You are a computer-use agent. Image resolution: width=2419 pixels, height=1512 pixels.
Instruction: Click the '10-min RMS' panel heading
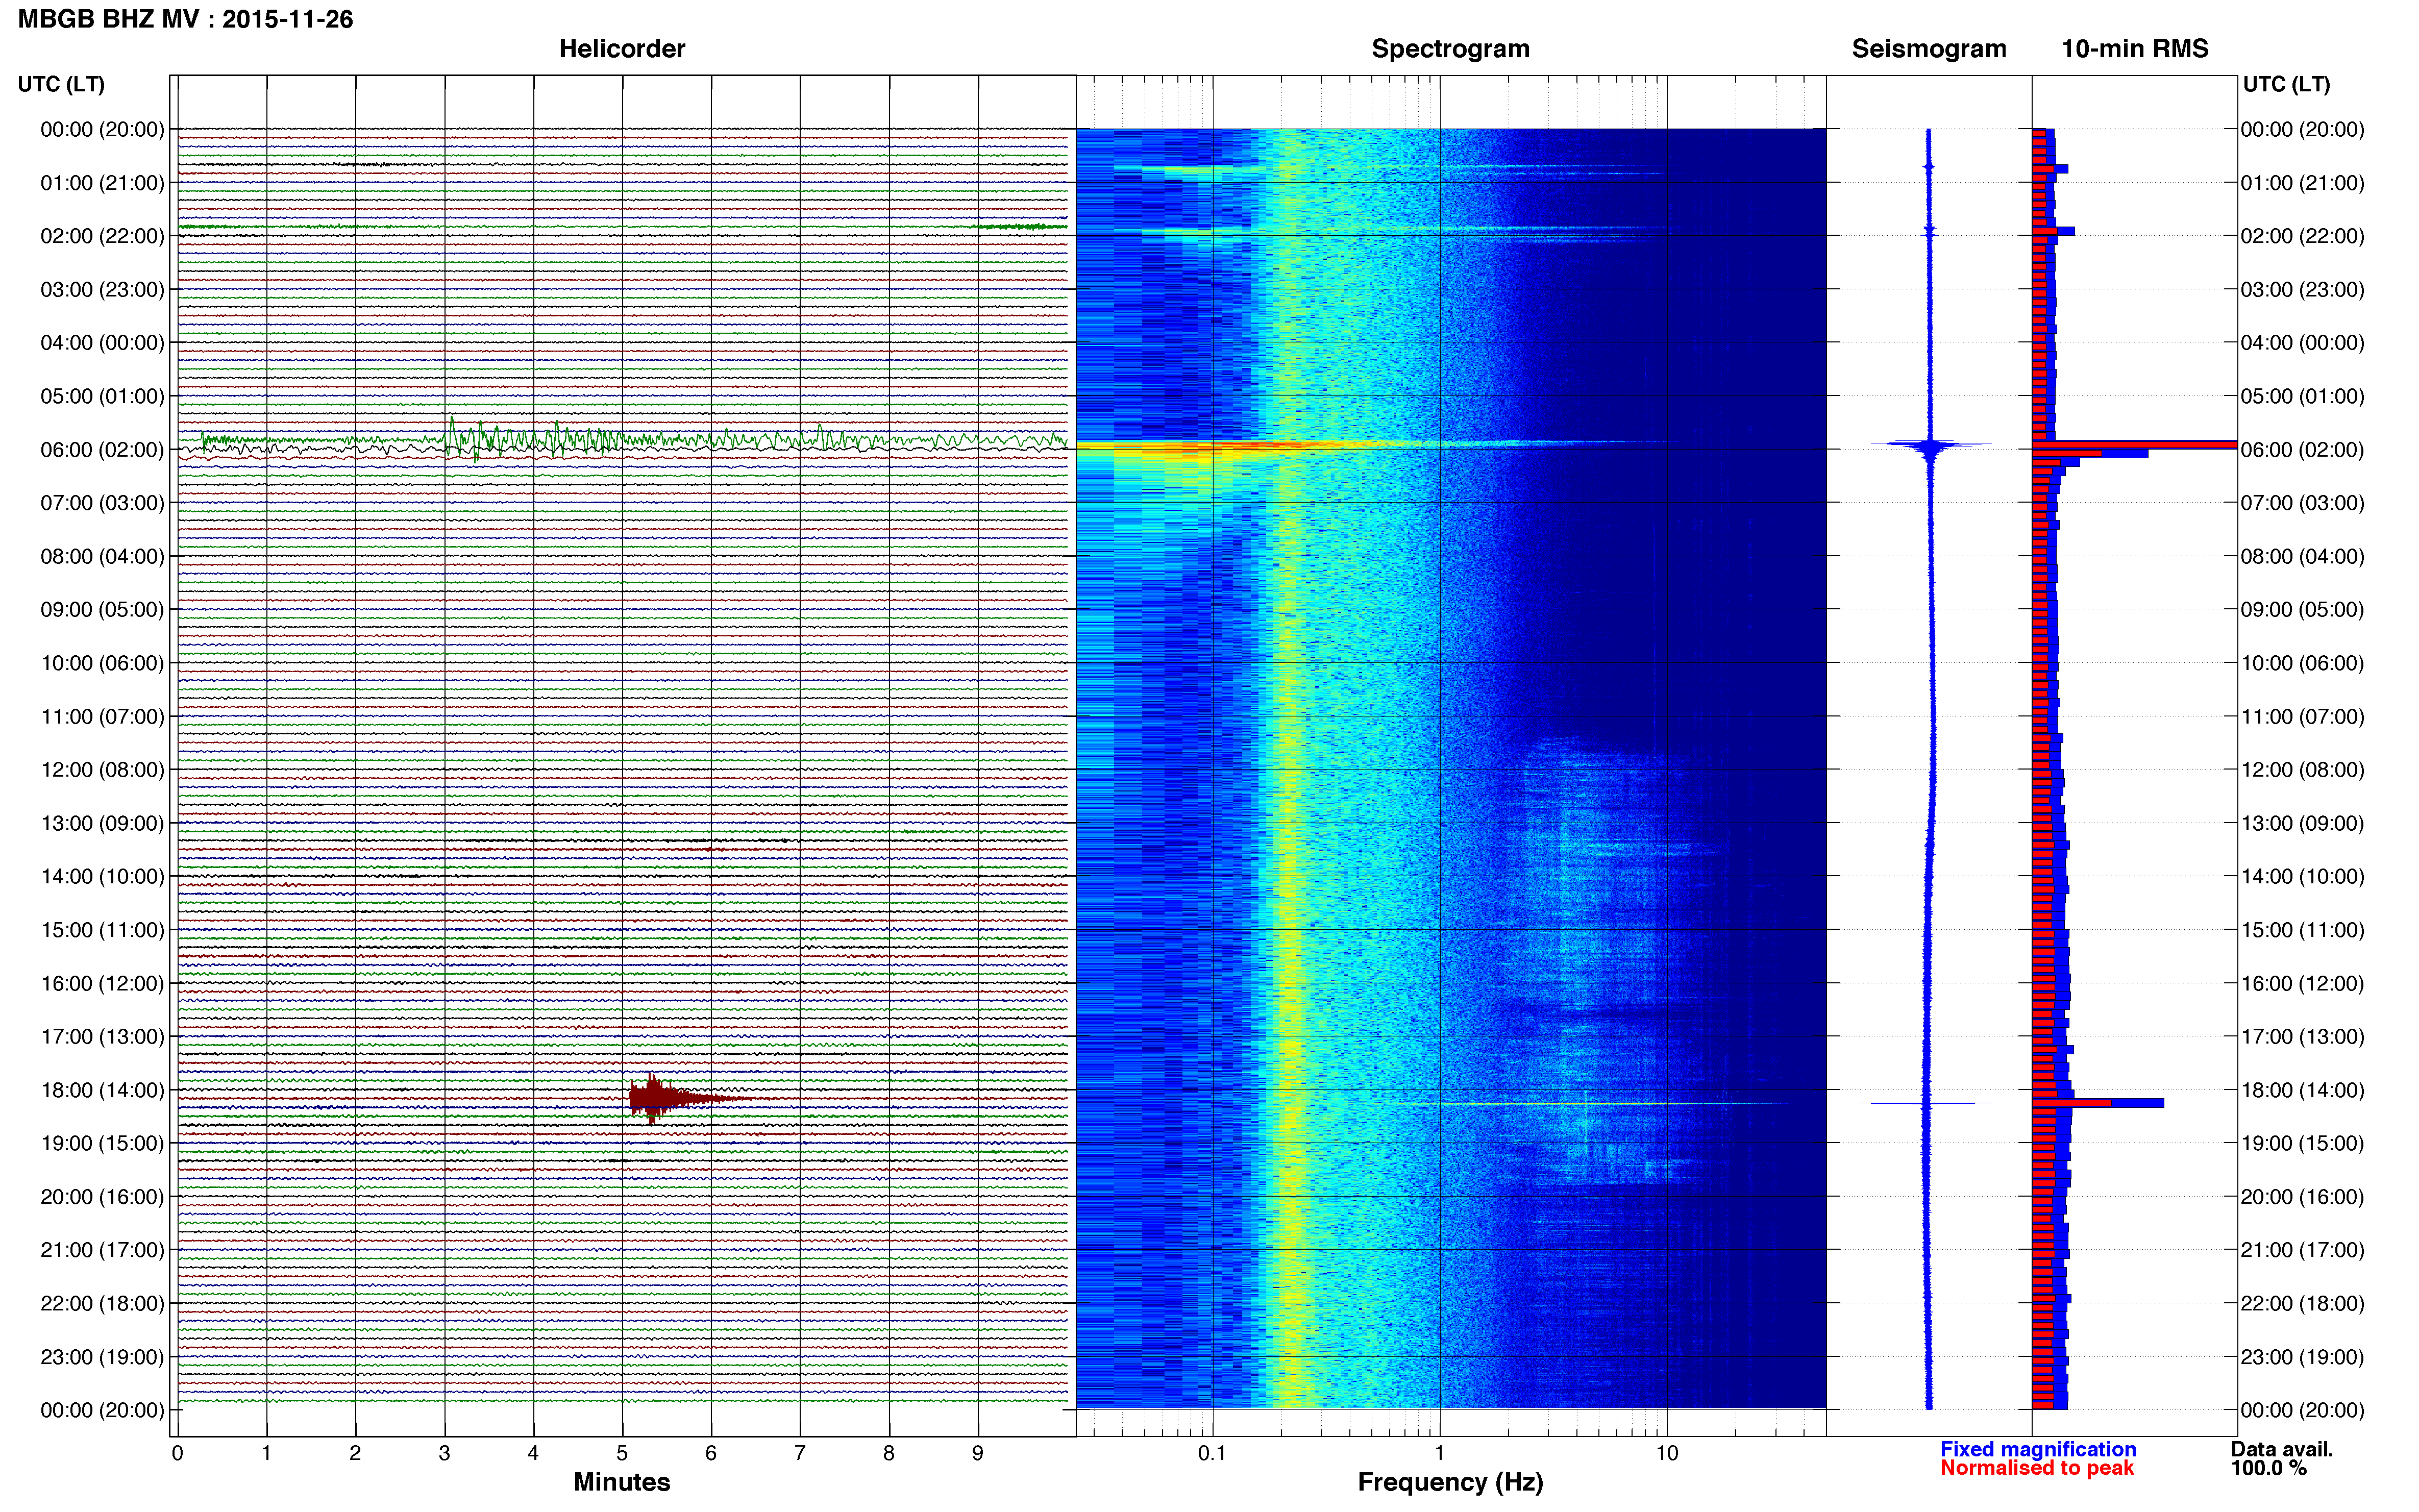2135,49
